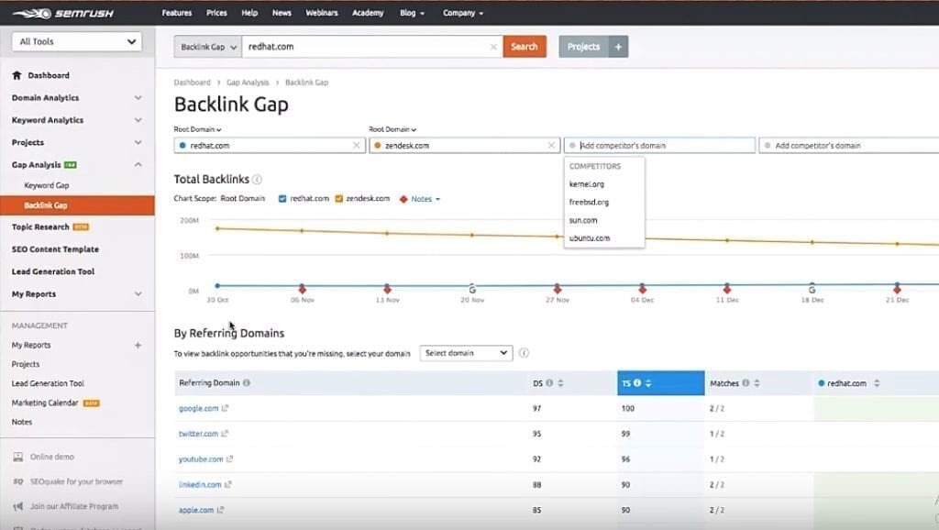Viewport: 939px width, 530px height.
Task: Toggle the zendesk.com chart checkbox
Action: pyautogui.click(x=339, y=199)
